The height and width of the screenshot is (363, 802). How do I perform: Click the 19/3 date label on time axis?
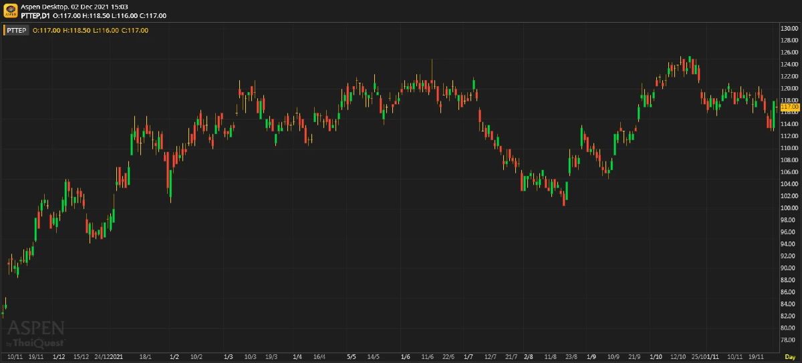[271, 357]
